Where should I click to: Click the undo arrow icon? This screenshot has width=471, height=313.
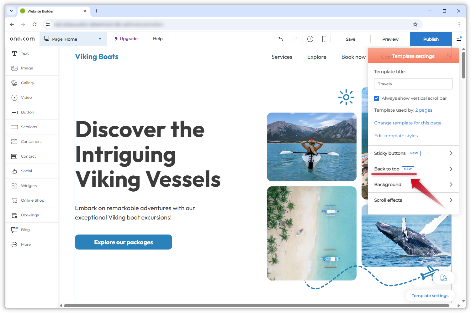pyautogui.click(x=281, y=39)
